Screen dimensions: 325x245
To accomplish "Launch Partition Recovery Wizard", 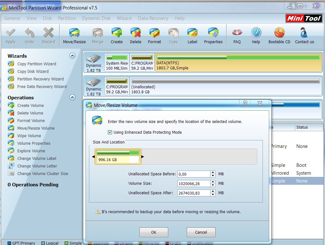I will click(x=40, y=79).
